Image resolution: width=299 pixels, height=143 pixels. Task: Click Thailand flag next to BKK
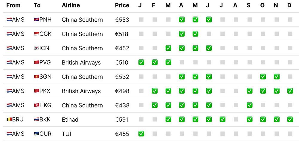click(x=37, y=120)
